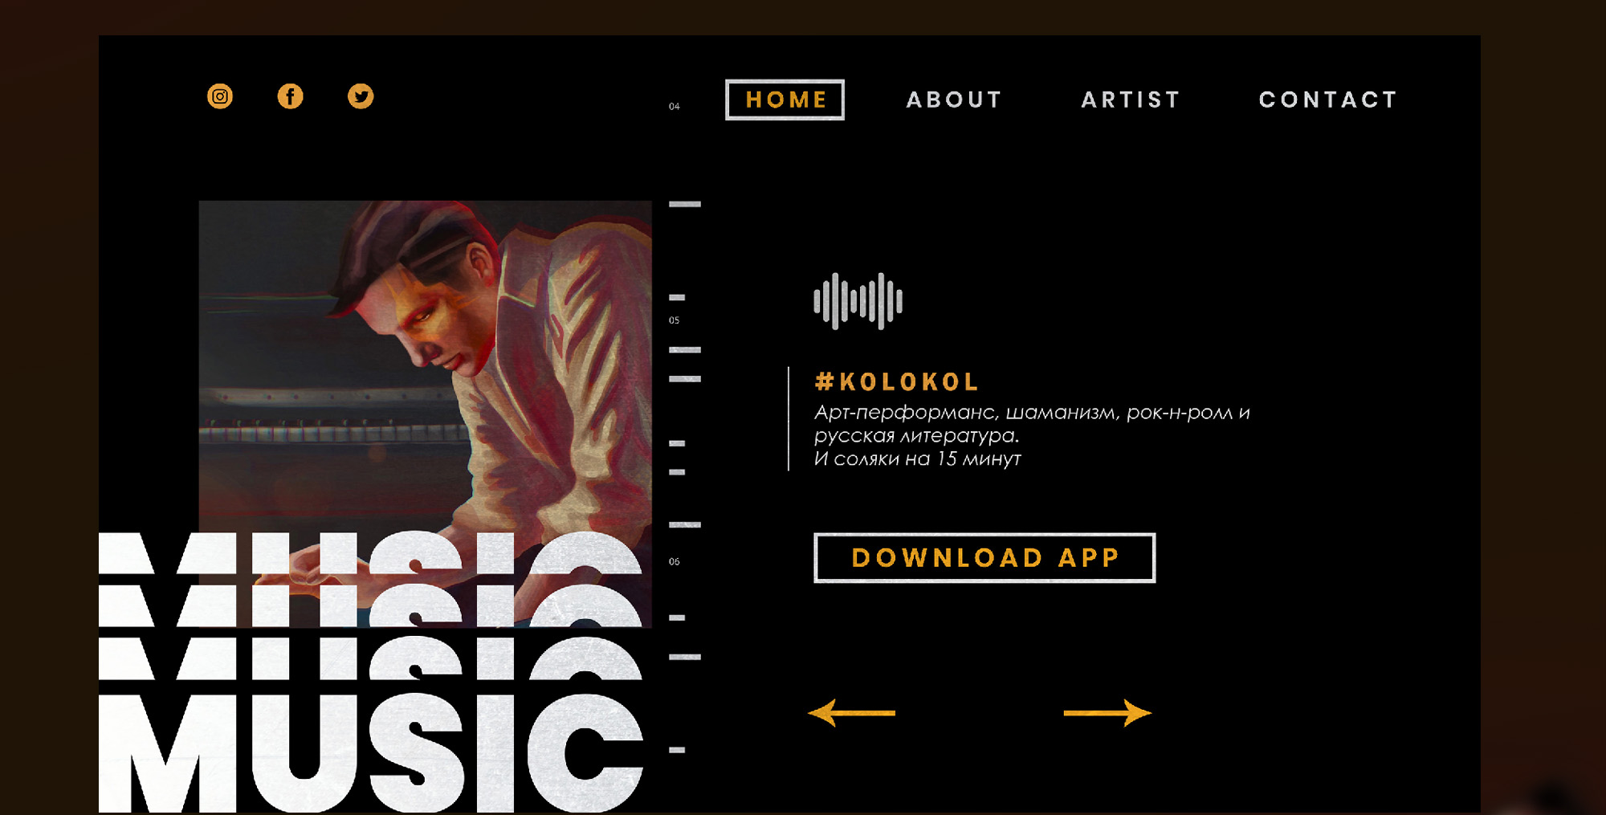Open the Instagram social icon
1606x815 pixels.
pos(220,96)
